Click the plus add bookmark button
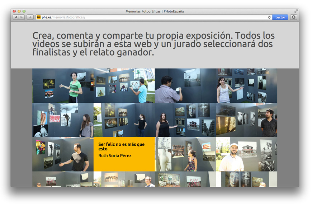 click(x=30, y=17)
